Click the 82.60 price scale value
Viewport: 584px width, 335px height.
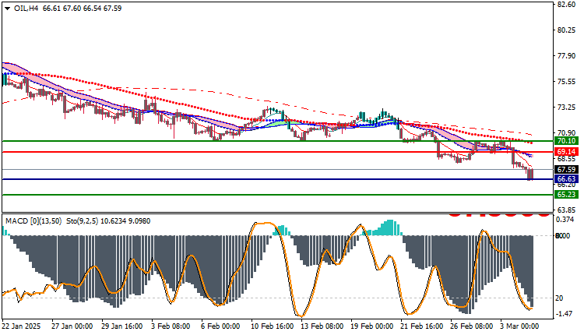pos(567,5)
